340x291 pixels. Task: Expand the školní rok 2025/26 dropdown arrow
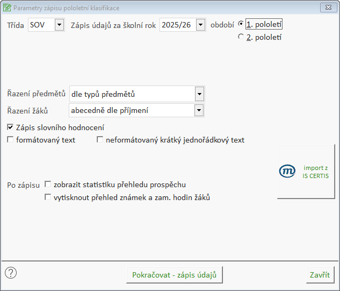[x=200, y=25]
